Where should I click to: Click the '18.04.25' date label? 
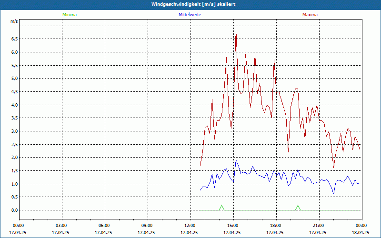click(361, 232)
